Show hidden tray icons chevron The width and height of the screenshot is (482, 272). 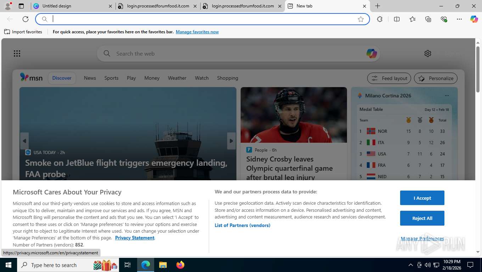pos(411,265)
